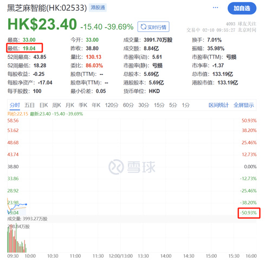The height and width of the screenshot is (262, 271).
Task: Open the three-dot more options menu
Action: coord(215,8)
